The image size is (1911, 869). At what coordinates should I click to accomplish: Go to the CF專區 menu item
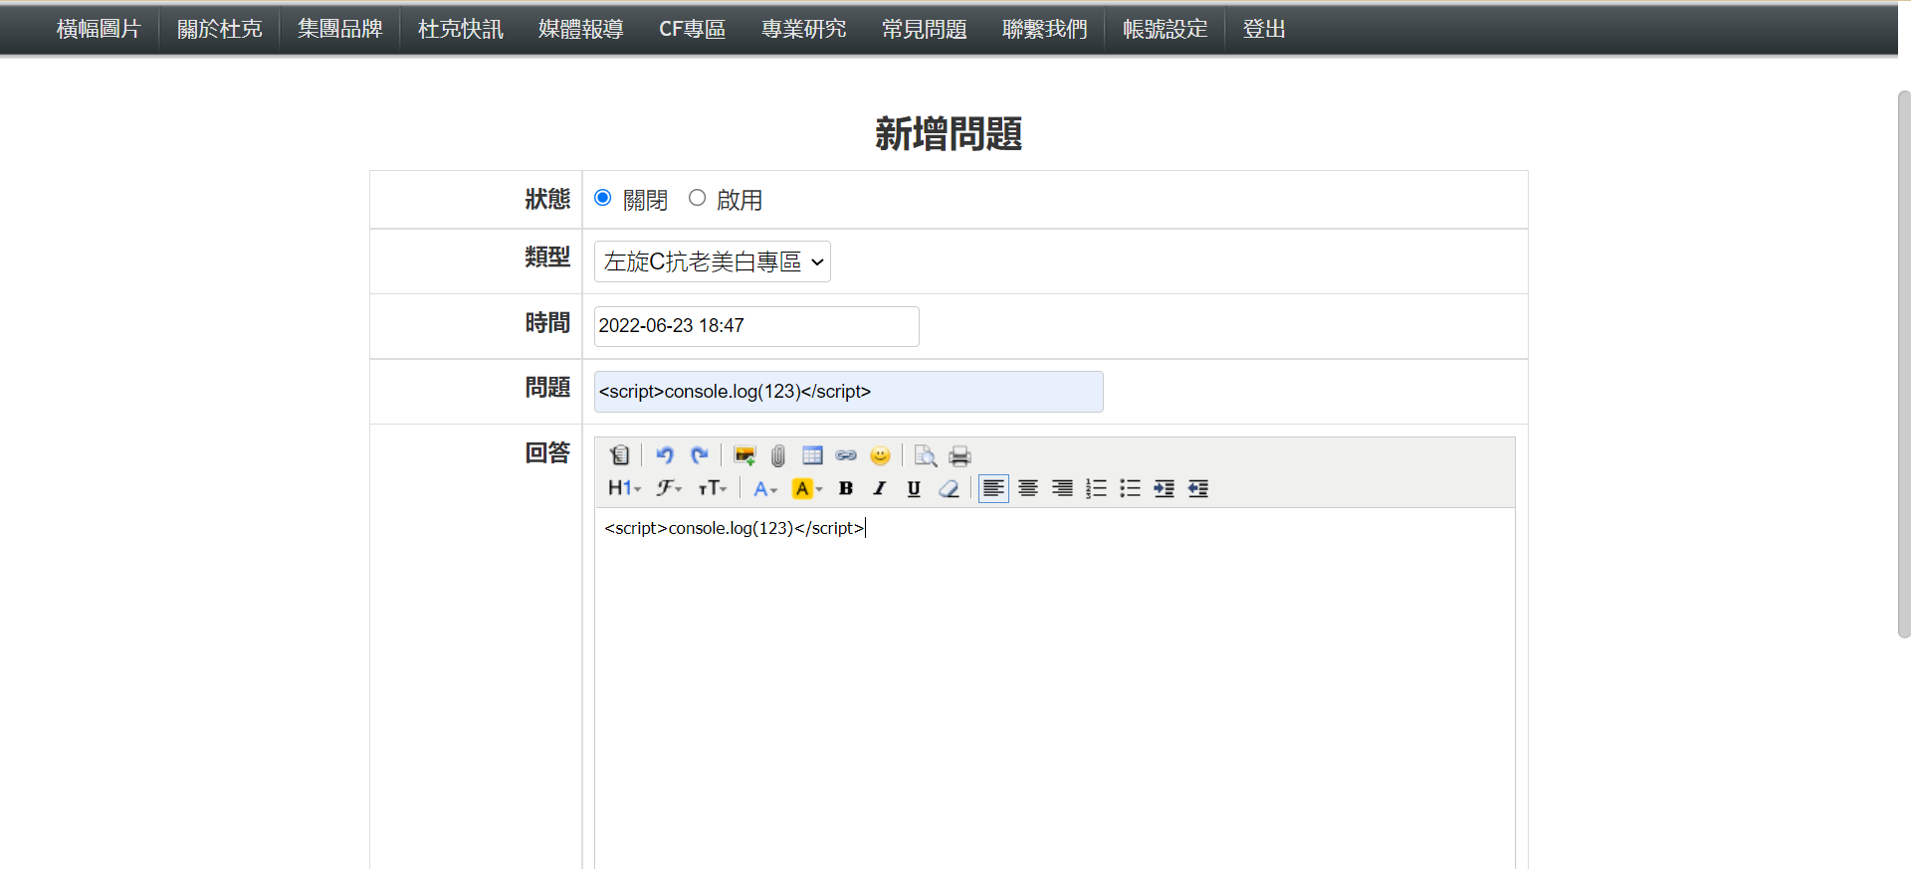(x=693, y=29)
